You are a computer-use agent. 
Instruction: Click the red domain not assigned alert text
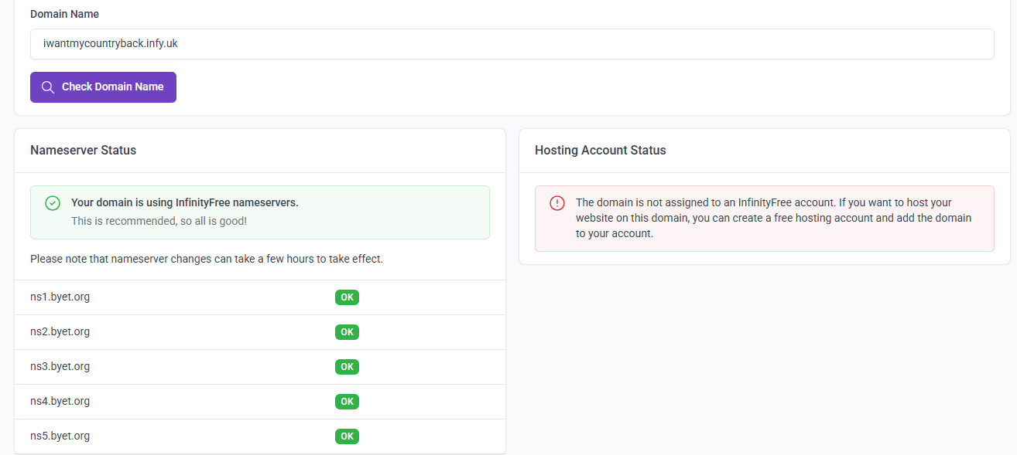(772, 218)
